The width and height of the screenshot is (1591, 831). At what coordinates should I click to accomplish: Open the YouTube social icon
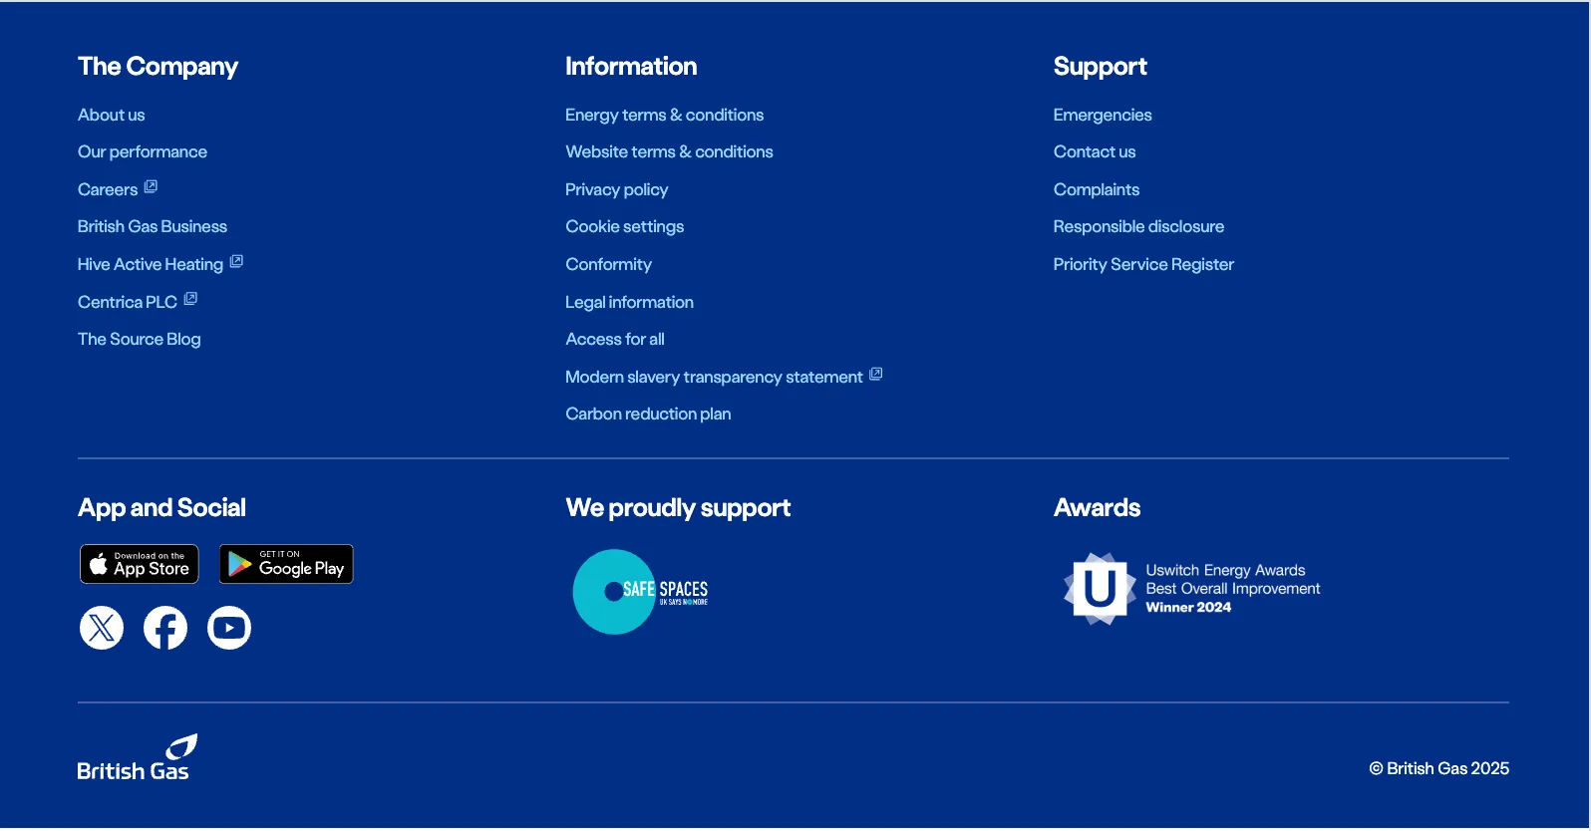coord(229,628)
